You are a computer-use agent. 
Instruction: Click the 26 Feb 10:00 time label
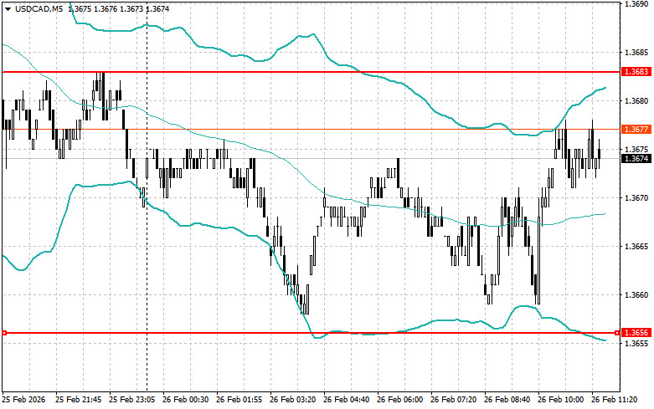pyautogui.click(x=560, y=400)
